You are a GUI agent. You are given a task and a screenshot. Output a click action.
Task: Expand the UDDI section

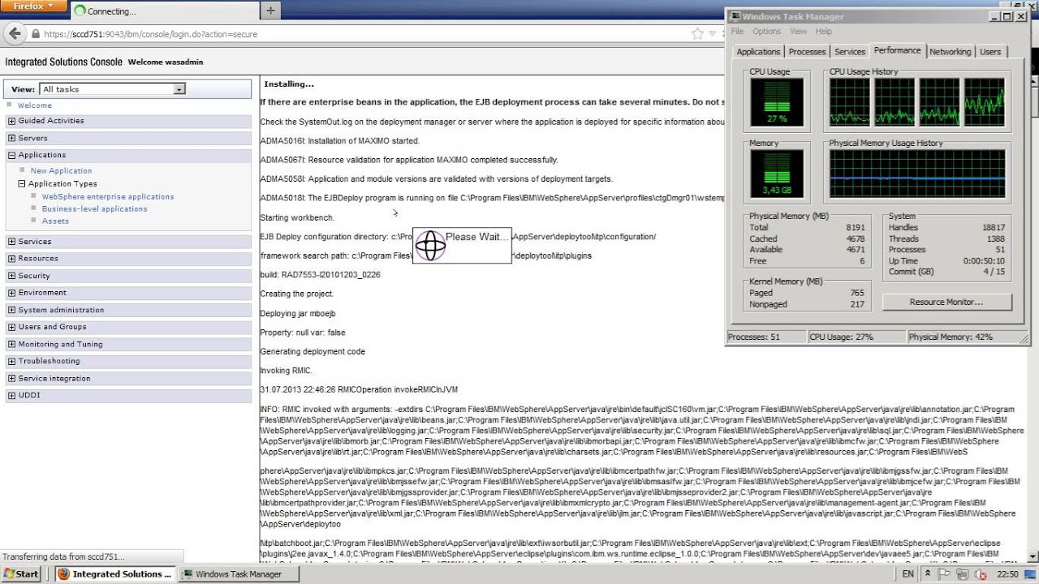(x=12, y=396)
